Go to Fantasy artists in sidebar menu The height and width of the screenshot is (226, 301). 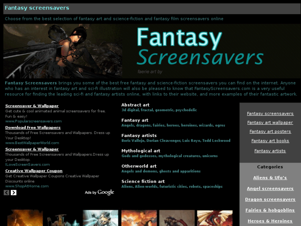pyautogui.click(x=270, y=151)
